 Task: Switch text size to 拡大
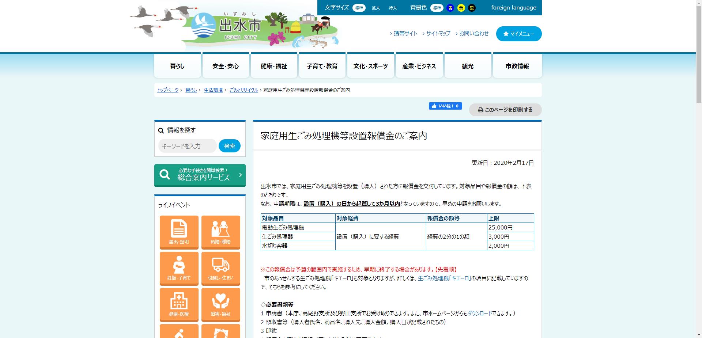(376, 8)
